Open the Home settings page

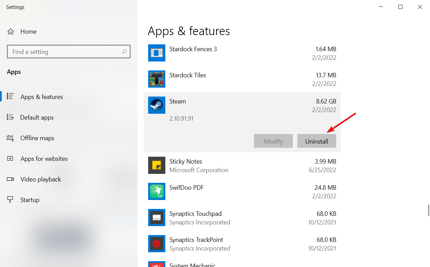(x=69, y=32)
